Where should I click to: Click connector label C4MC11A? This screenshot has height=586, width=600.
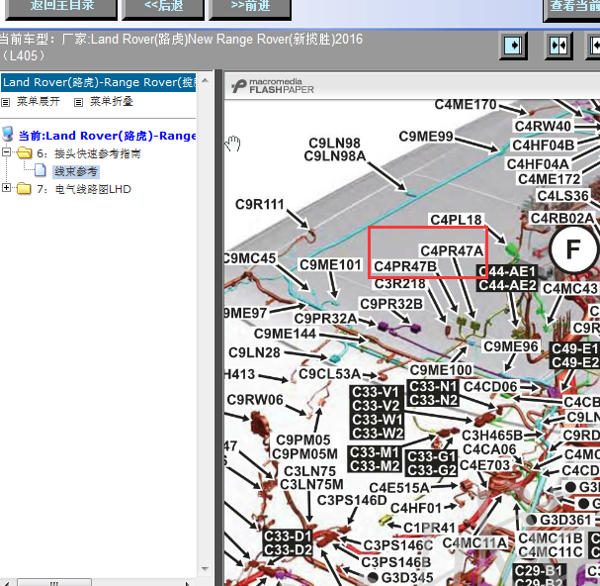(474, 543)
